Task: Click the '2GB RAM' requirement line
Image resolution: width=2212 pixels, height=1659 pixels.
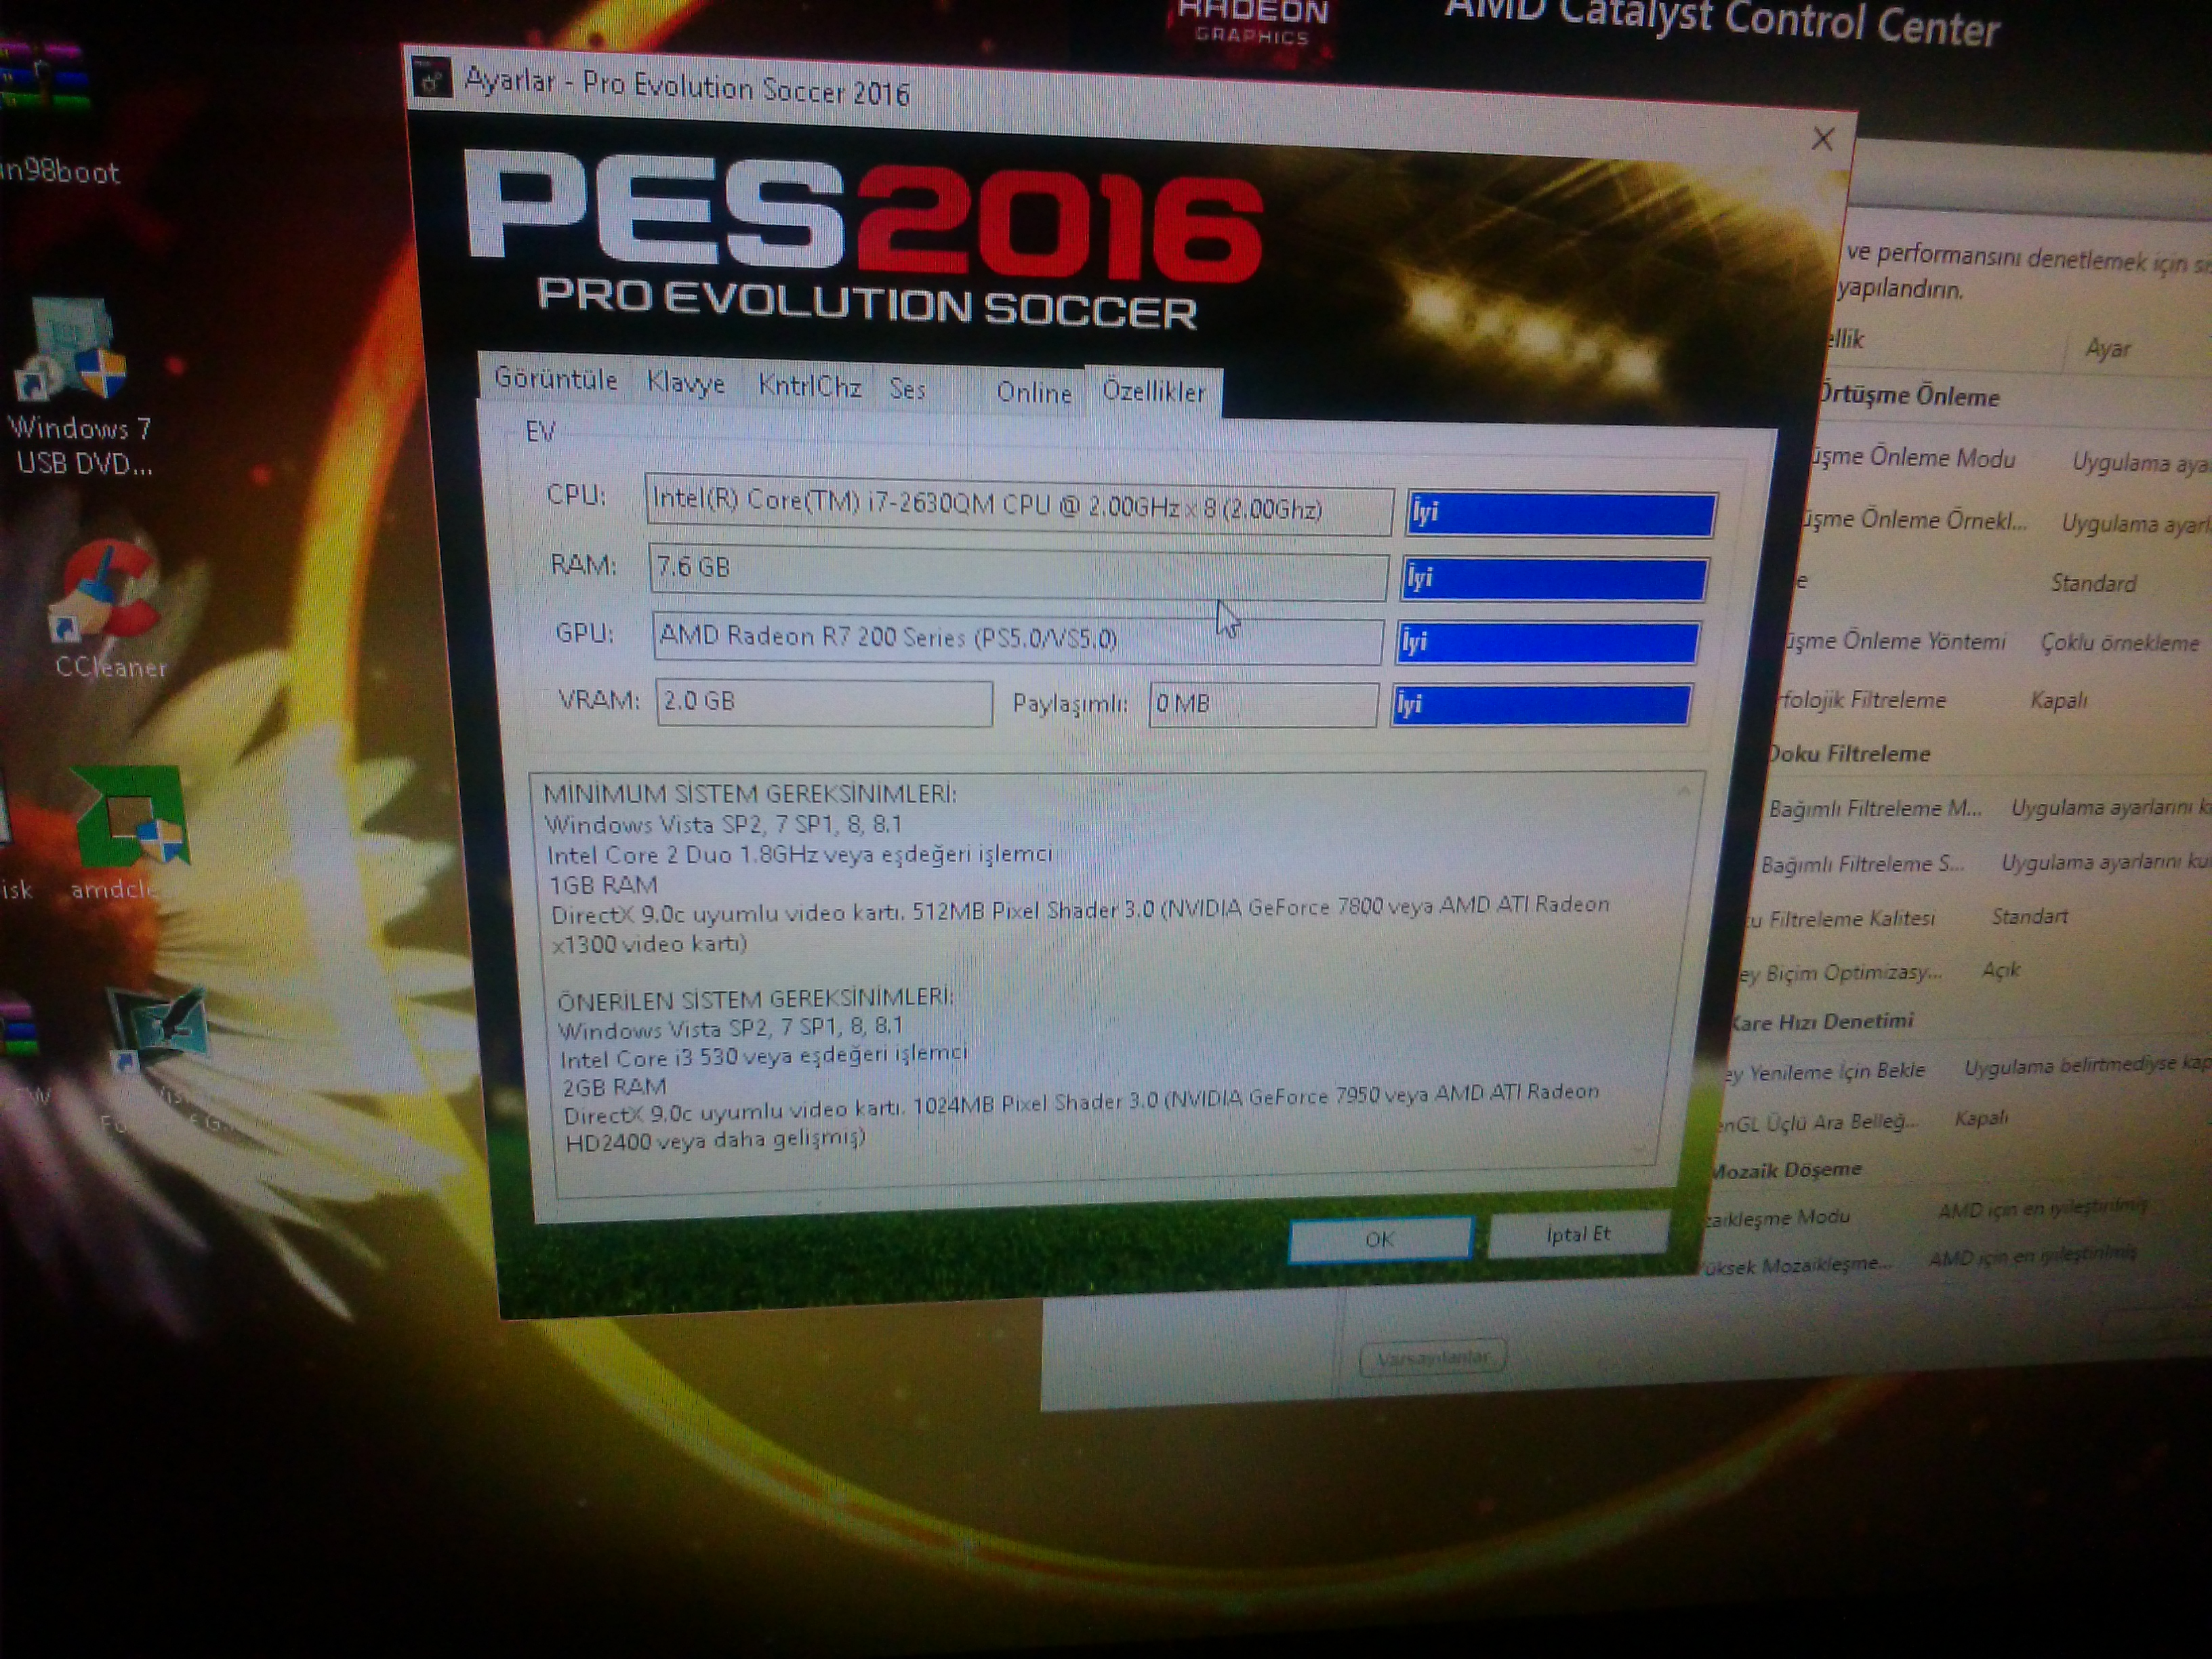Action: pyautogui.click(x=614, y=1087)
